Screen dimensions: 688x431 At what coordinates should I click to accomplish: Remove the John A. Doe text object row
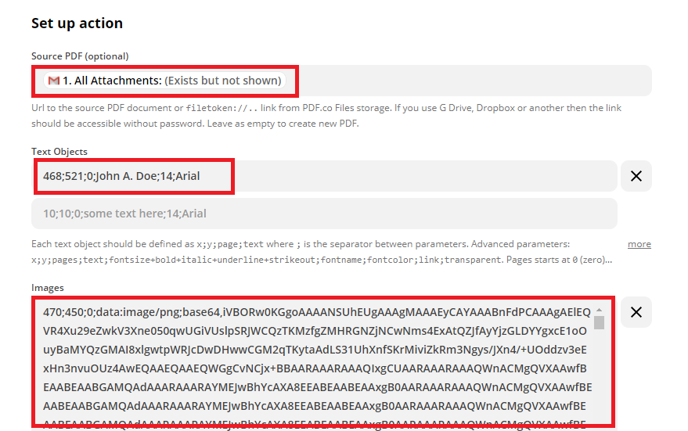636,176
